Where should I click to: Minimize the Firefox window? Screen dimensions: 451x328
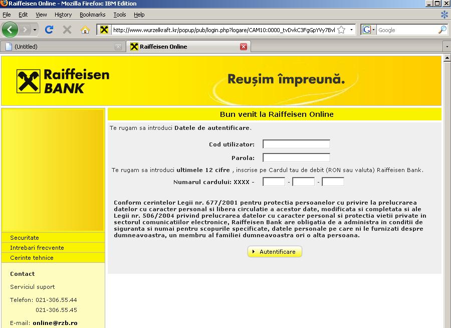(x=429, y=4)
